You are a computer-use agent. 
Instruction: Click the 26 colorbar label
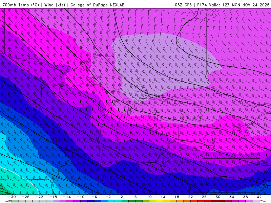204,197
